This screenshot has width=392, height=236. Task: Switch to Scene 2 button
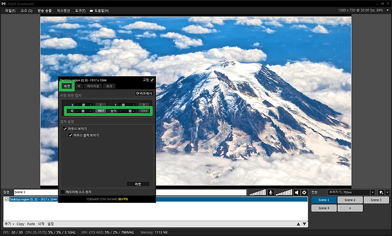coord(350,200)
